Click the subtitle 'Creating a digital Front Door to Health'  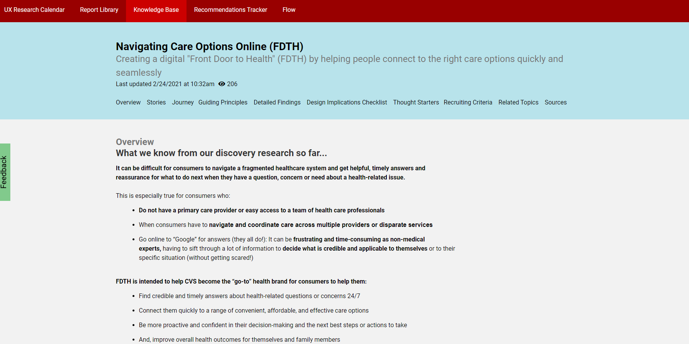[339, 66]
